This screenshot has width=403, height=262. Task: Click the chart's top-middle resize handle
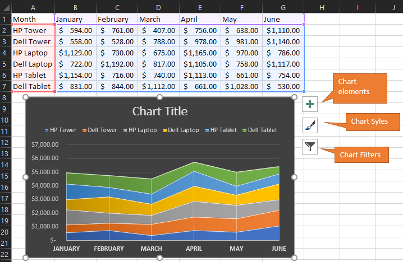click(159, 97)
